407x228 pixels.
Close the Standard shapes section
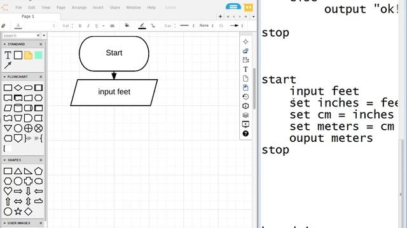click(x=41, y=44)
